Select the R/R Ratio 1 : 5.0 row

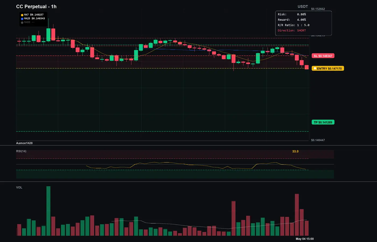[x=294, y=25]
